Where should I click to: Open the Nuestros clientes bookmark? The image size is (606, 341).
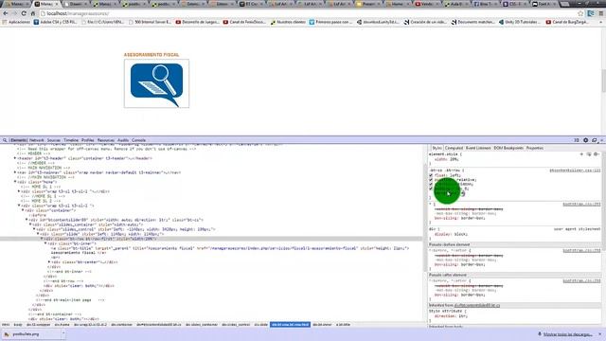(288, 22)
